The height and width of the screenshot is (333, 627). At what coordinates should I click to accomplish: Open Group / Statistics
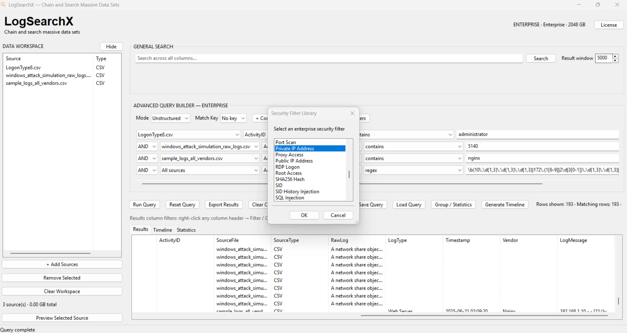[x=453, y=205]
